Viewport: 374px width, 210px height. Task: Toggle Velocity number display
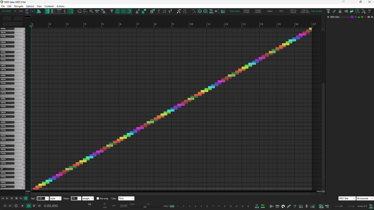[x=246, y=11]
